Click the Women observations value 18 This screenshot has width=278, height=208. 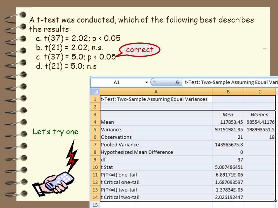click(x=260, y=137)
